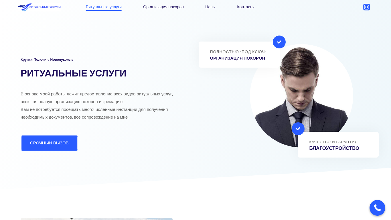Image resolution: width=391 pixels, height=220 pixels.
Task: Click the image thumbnail at page bottom
Action: coord(96,219)
